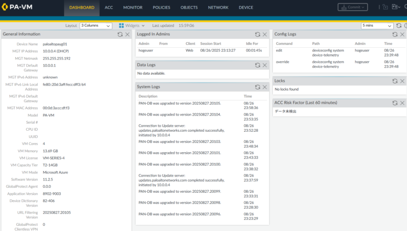Refresh the Config Logs widget
407x231 pixels.
[x=395, y=34]
